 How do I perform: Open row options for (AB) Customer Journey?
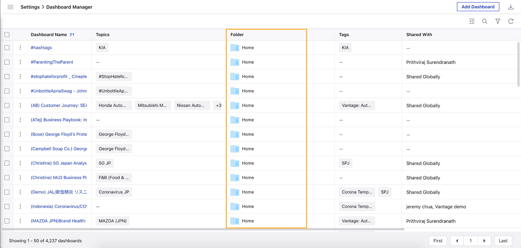pos(20,105)
